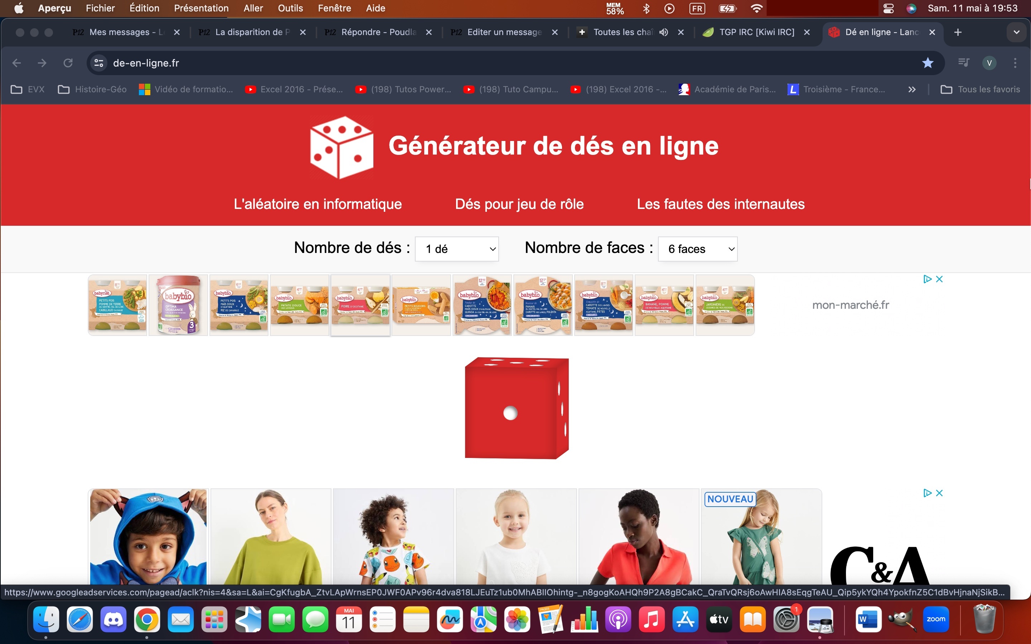Show hidden bookmarks with double chevron

(911, 89)
